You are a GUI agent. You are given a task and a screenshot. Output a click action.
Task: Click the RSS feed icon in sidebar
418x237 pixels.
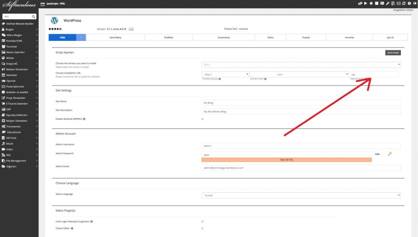click(3, 155)
